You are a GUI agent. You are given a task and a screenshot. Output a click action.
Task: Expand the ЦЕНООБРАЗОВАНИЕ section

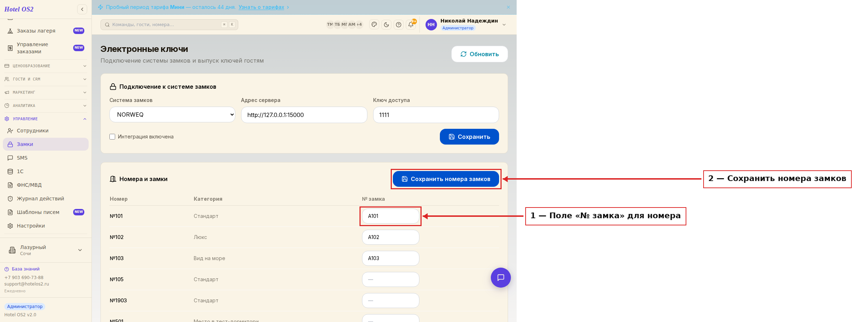coord(46,66)
